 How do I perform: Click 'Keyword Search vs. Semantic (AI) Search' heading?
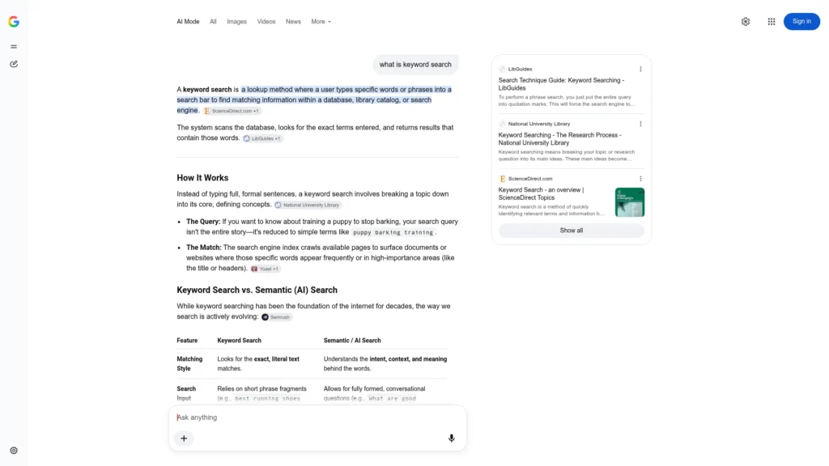click(257, 290)
